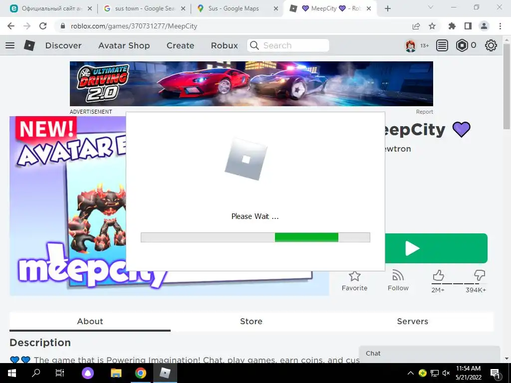The height and width of the screenshot is (383, 511).
Task: Open the Roblox app on taskbar
Action: pyautogui.click(x=165, y=373)
